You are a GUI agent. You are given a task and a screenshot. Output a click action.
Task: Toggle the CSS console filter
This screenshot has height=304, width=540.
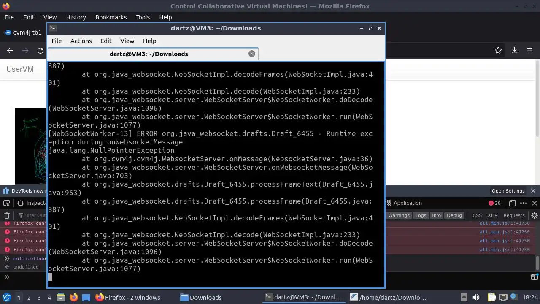477,215
